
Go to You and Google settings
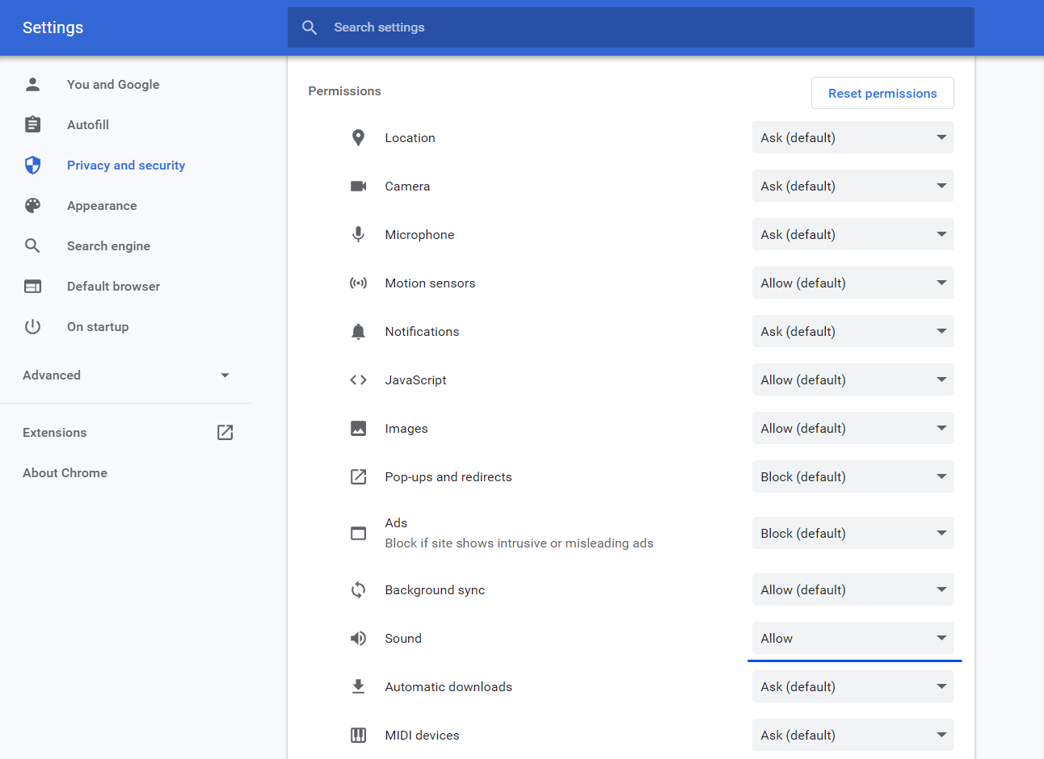[x=113, y=84]
